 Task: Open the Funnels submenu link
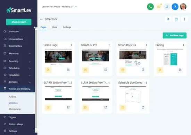click(13, 97)
